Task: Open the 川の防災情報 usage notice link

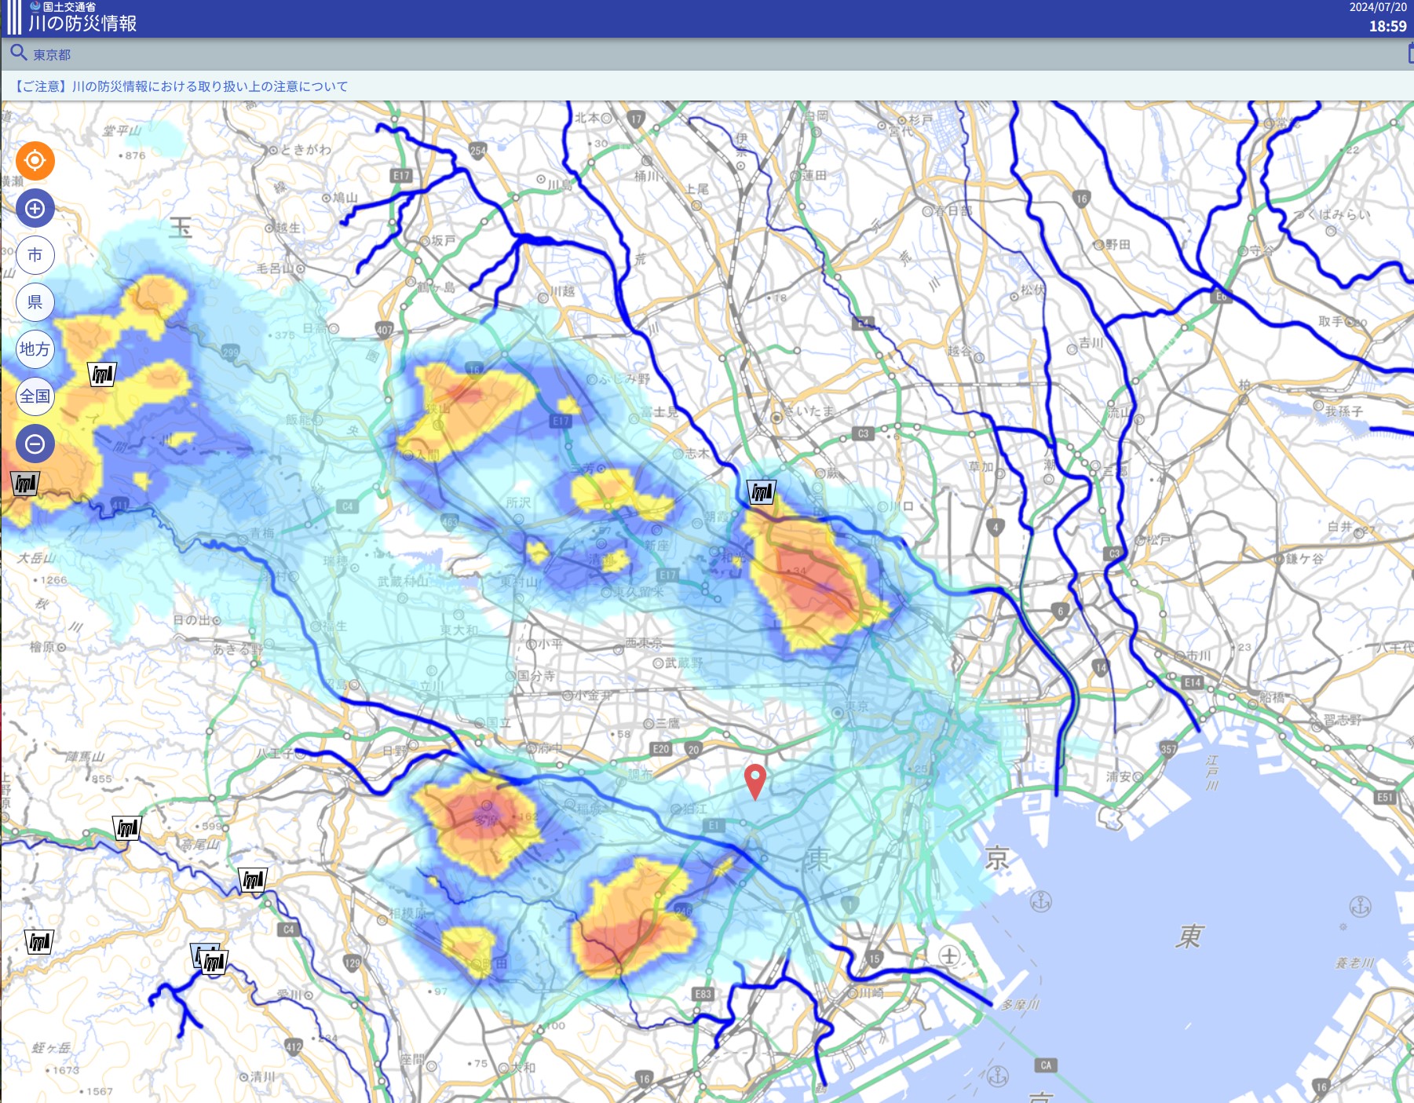Action: point(181,86)
